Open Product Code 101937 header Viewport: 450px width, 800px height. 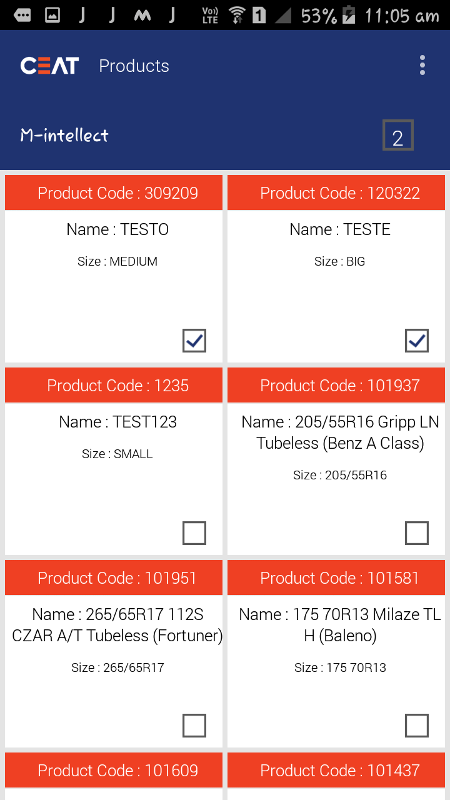(336, 386)
